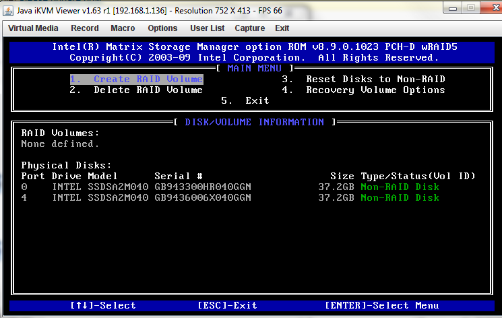Screen dimensions: 502x318
Task: Open the Macro menu
Action: tap(123, 28)
